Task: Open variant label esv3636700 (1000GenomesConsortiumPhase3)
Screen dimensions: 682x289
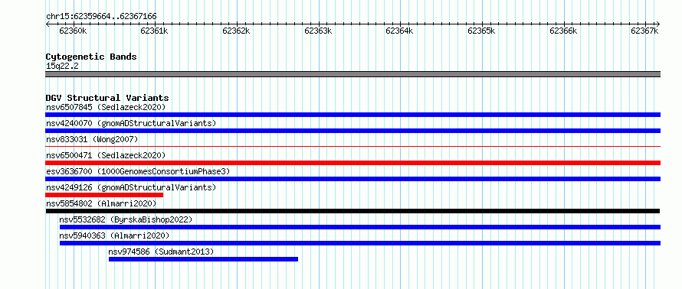Action: [x=138, y=171]
